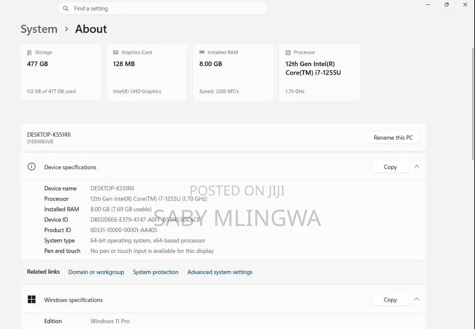The image size is (475, 329).
Task: Open Advanced system settings link
Action: [x=220, y=272]
